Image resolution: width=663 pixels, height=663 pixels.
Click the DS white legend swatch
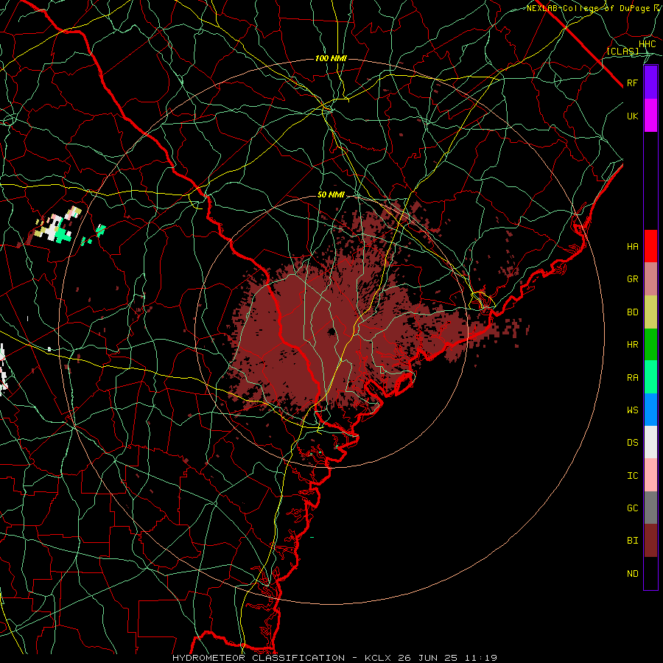pyautogui.click(x=650, y=442)
